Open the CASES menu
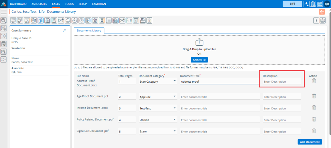The width and height of the screenshot is (331, 148). 56,4
